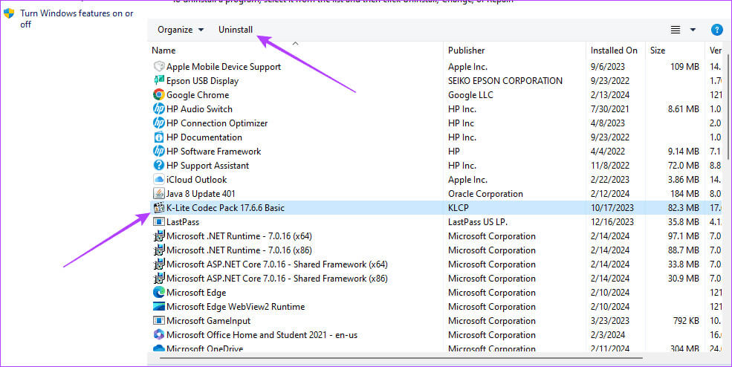
Task: Click the HP Software Framework icon
Action: pos(159,151)
